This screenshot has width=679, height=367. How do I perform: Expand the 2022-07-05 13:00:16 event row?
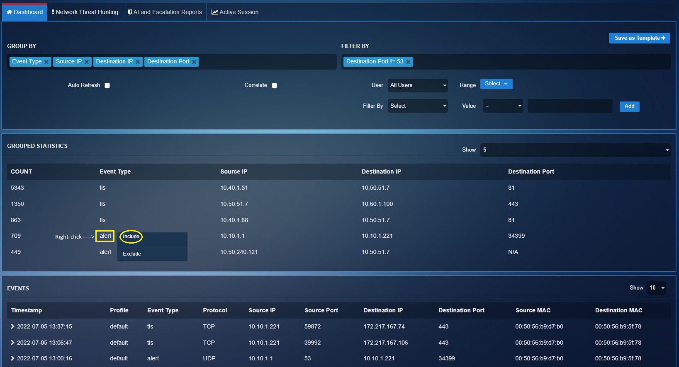(12, 358)
